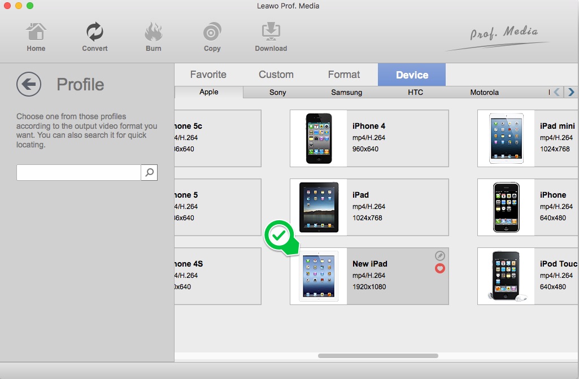Choose the New iPad profile thumbnail
This screenshot has width=579, height=379.
tap(319, 276)
